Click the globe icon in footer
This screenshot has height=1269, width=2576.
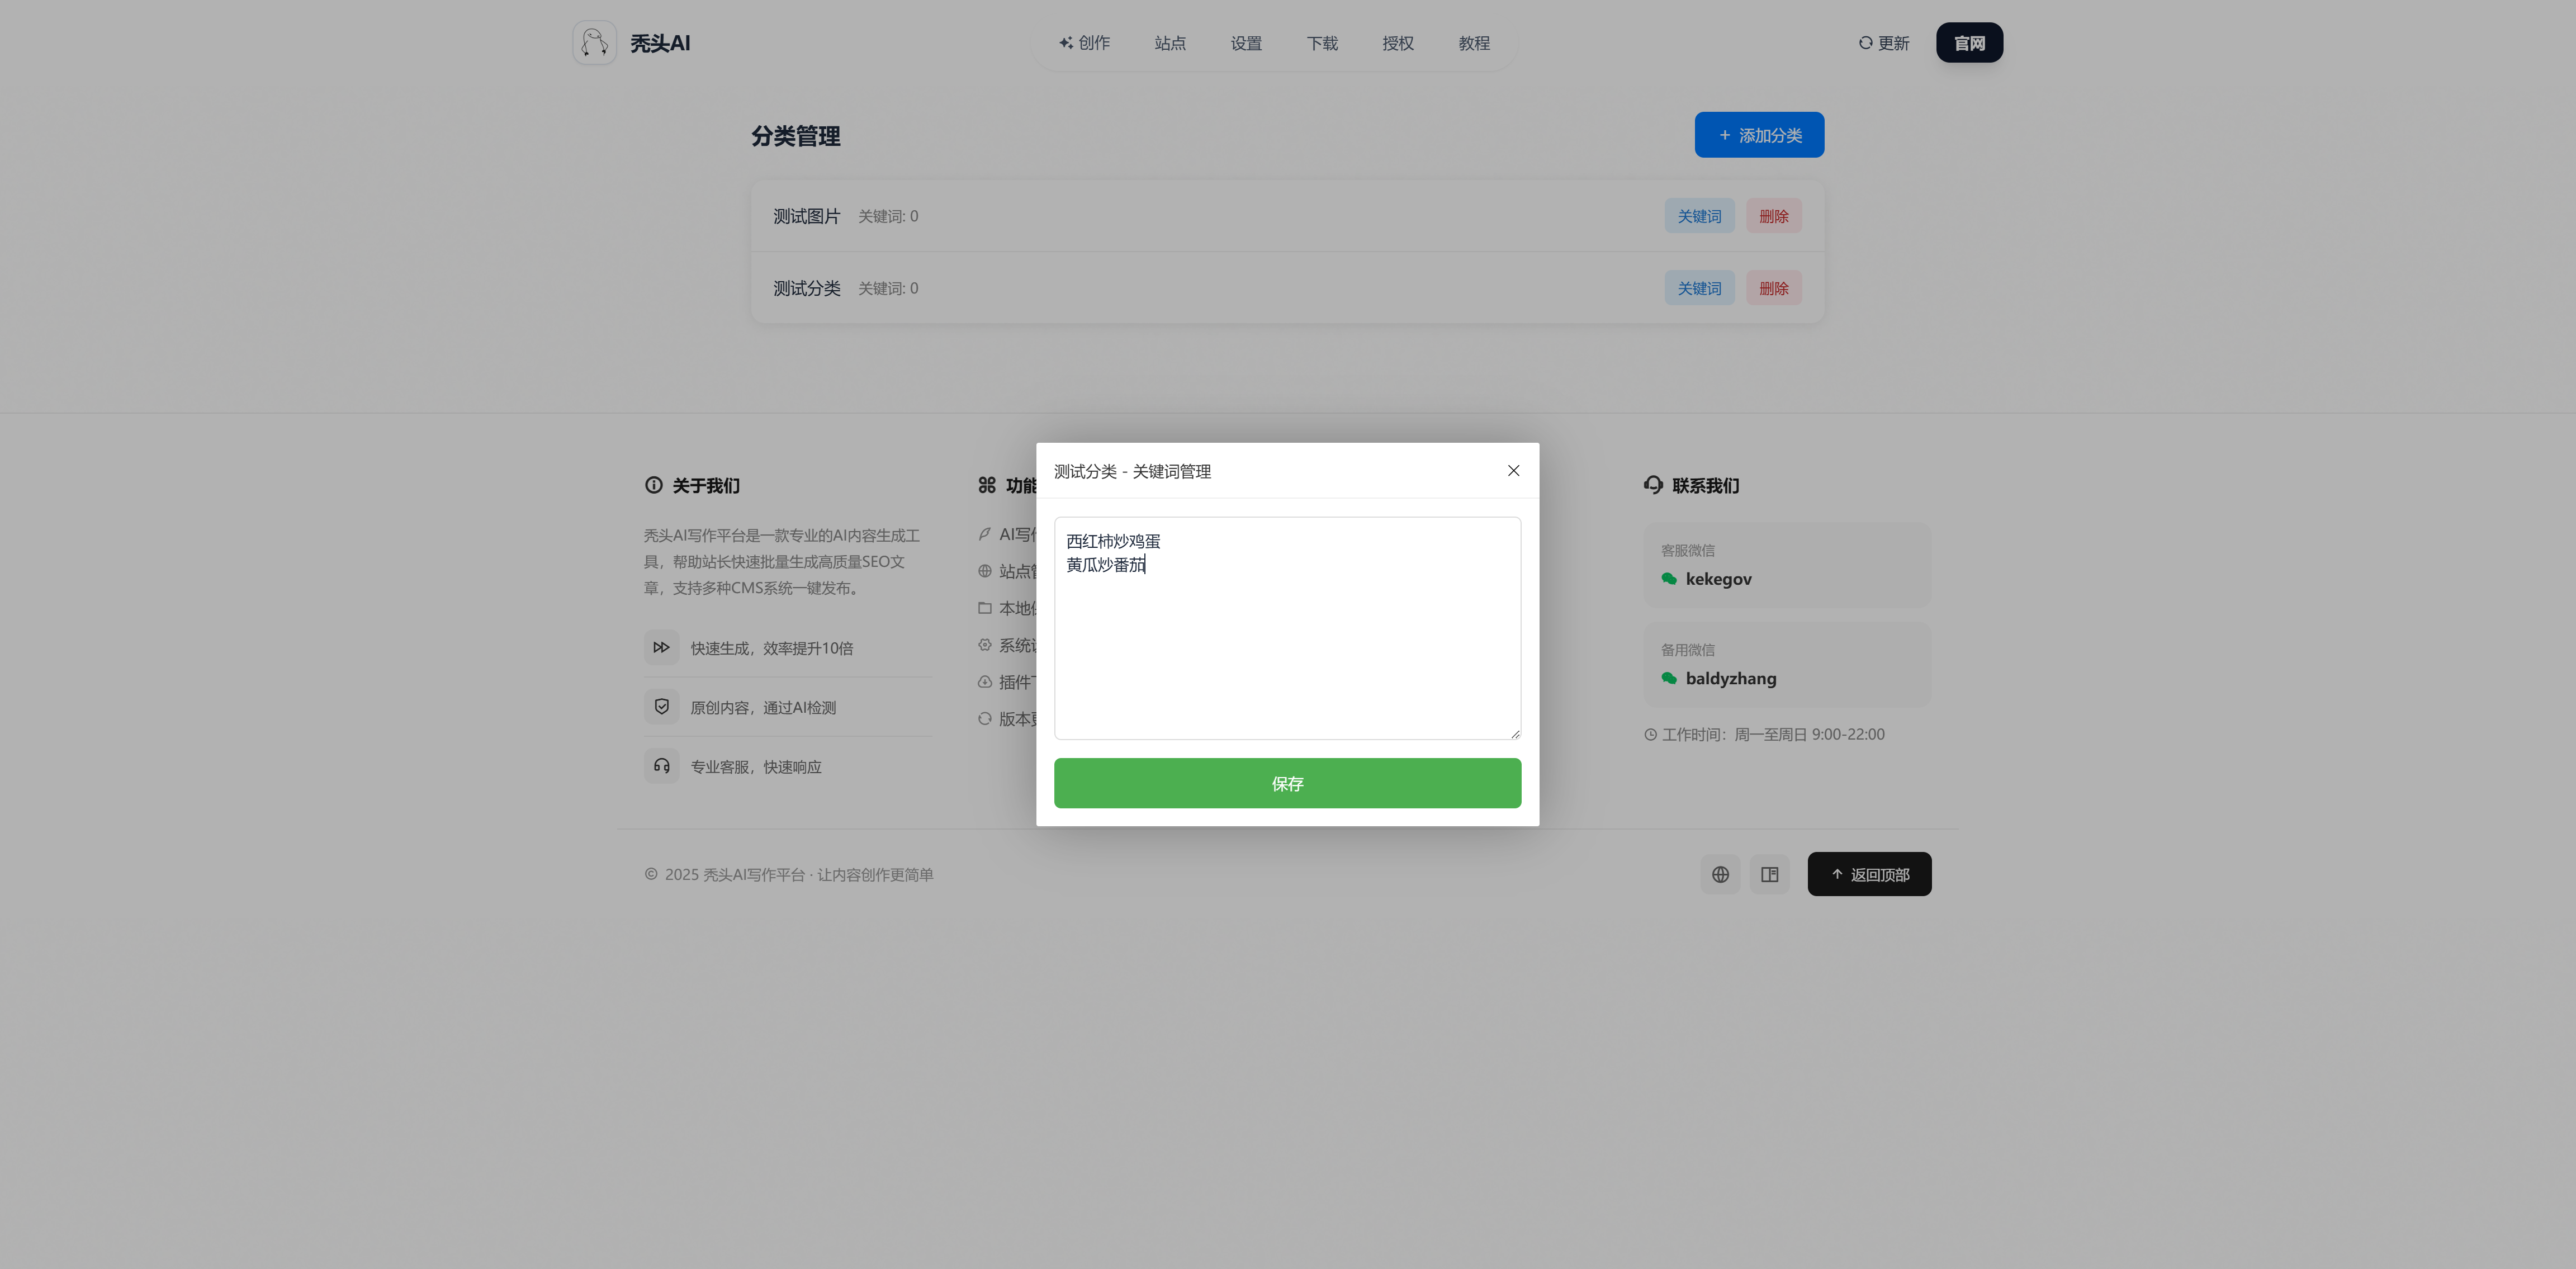tap(1720, 875)
